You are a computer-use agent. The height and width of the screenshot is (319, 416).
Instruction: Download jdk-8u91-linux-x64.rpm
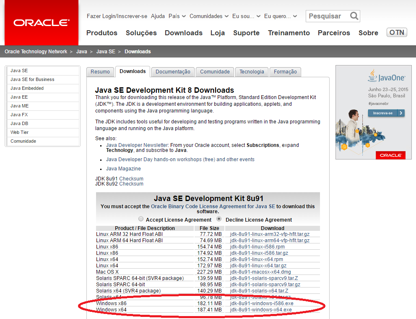click(x=257, y=259)
